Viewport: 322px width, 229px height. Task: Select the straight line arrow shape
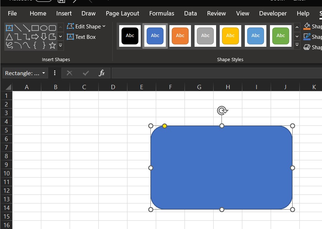pyautogui.click(x=26, y=28)
